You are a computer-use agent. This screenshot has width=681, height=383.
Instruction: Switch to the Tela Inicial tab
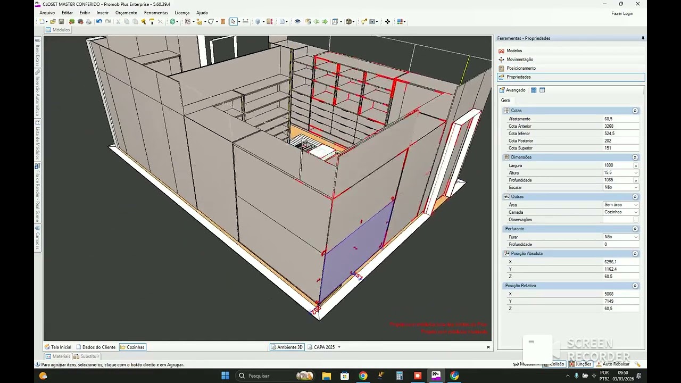(x=58, y=347)
